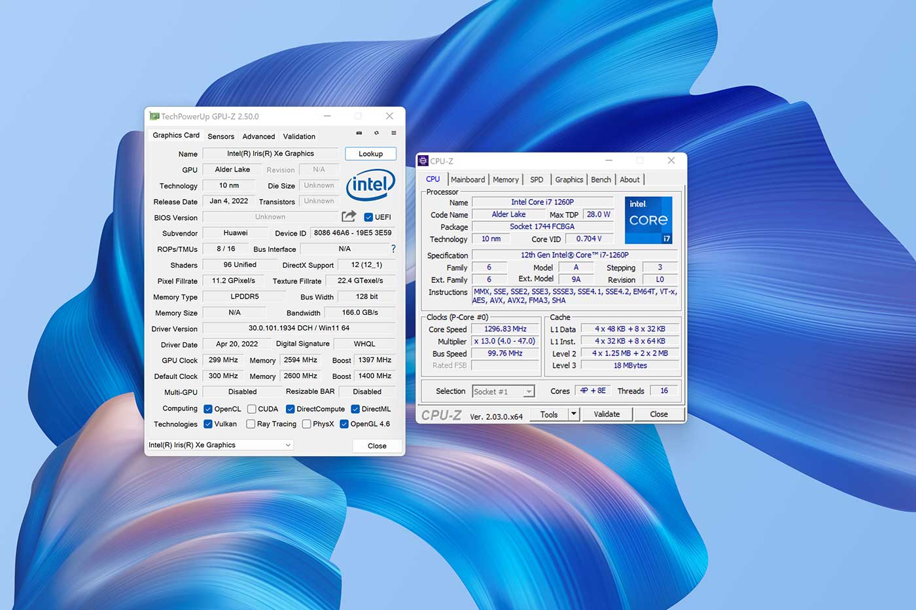Click the GPU name field Intel(R) Iris(R) Xe Graphics
Image resolution: width=916 pixels, height=610 pixels.
[270, 154]
